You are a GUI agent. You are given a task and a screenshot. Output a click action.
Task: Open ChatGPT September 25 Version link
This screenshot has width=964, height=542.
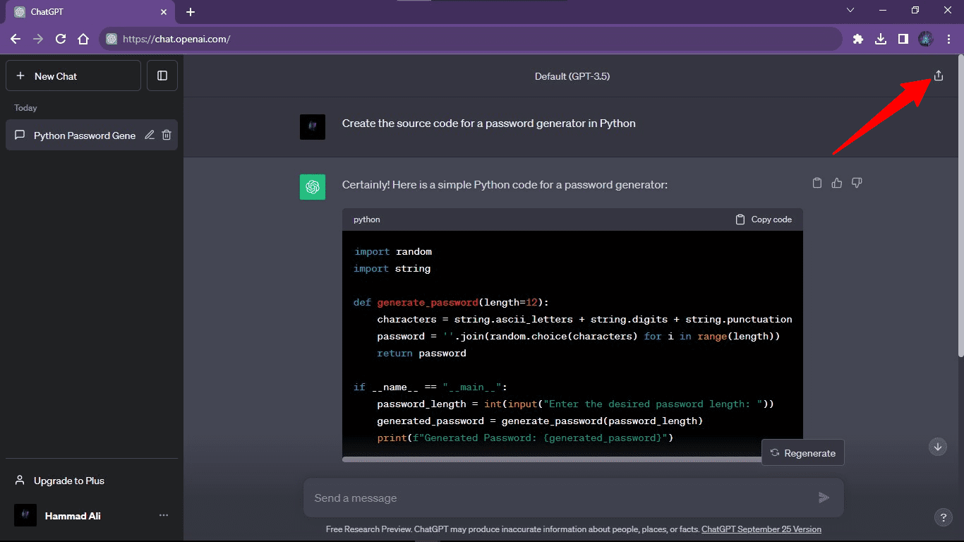click(x=761, y=529)
